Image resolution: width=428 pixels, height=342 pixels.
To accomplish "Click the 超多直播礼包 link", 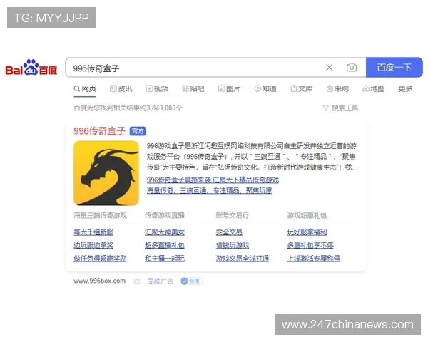I will click(x=165, y=245).
